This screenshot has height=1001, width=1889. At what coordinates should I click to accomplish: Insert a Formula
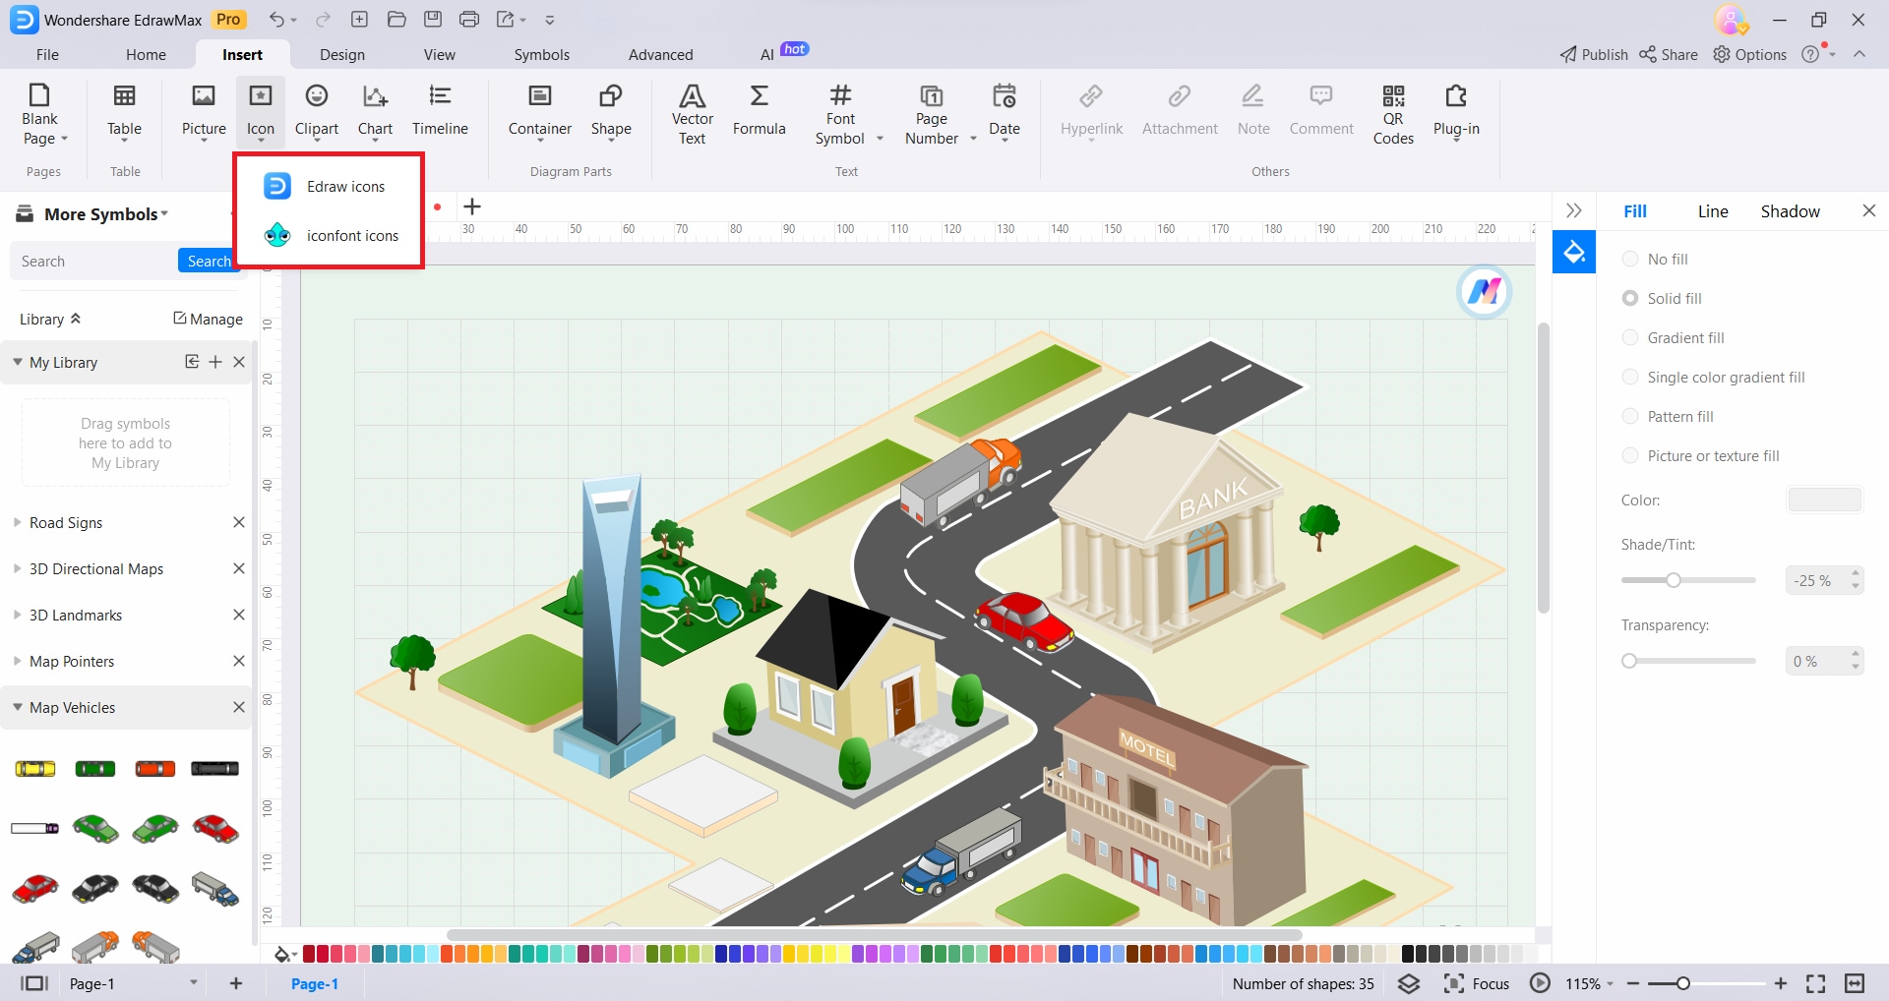point(760,111)
